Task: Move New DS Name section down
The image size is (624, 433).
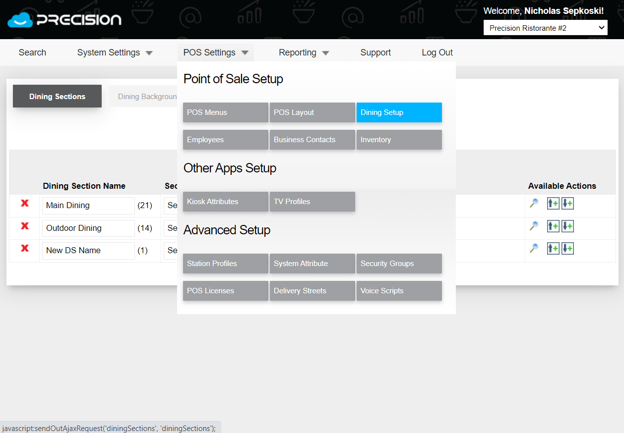Action: [x=567, y=249]
